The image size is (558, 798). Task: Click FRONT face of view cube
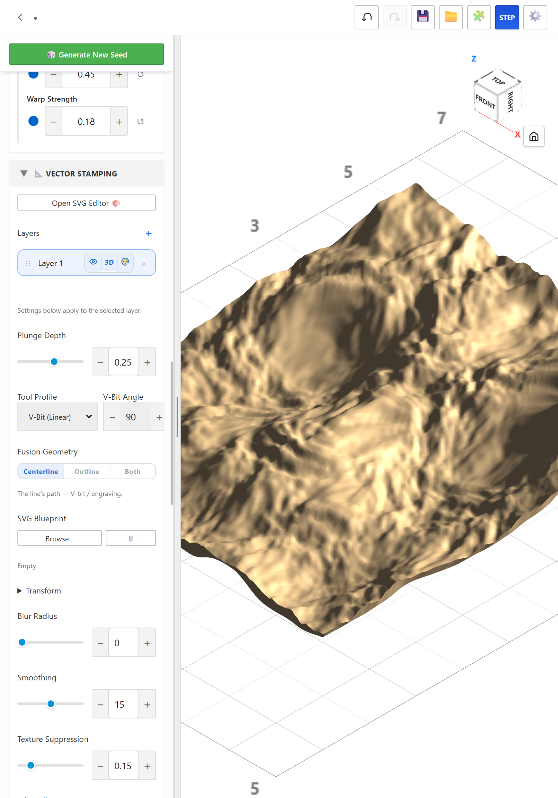tap(485, 102)
